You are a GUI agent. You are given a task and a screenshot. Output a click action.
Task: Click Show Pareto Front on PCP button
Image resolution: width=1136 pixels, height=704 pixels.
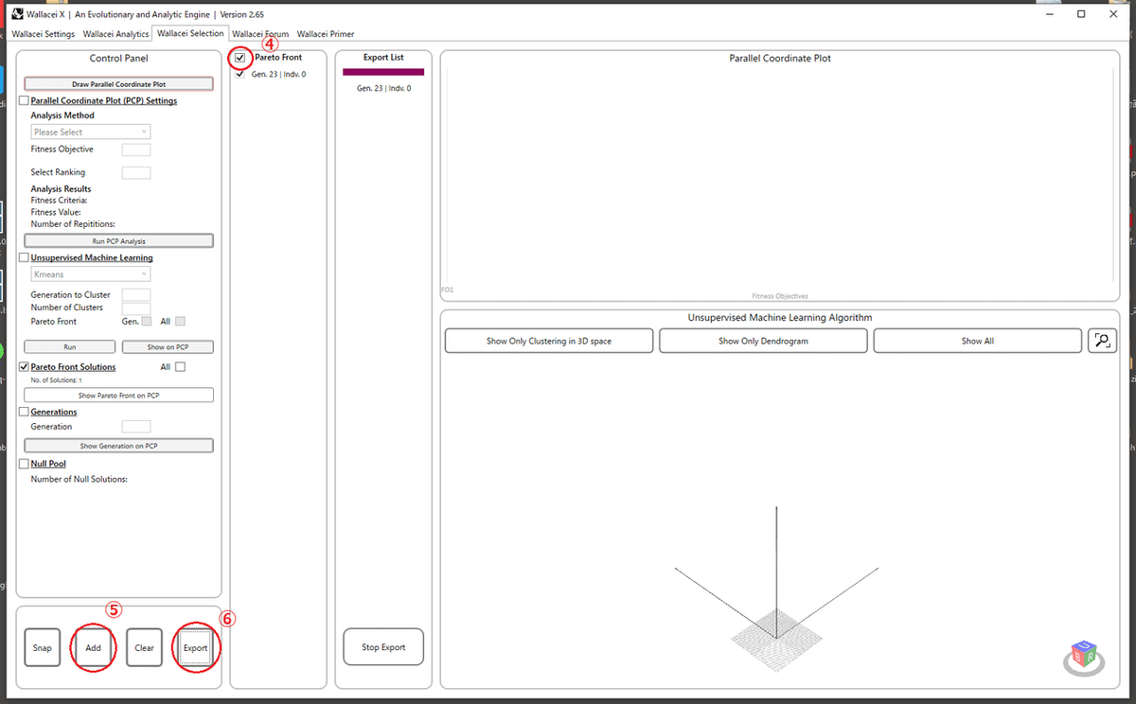[x=118, y=395]
